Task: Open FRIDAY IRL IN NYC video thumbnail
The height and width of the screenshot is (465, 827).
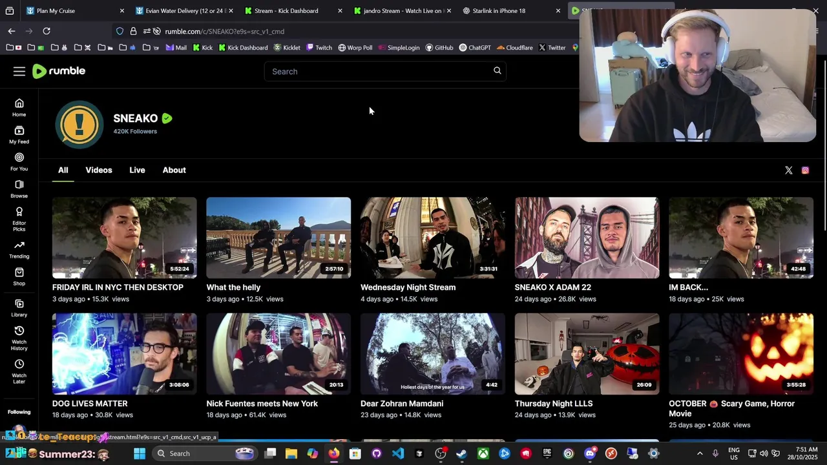Action: [125, 238]
